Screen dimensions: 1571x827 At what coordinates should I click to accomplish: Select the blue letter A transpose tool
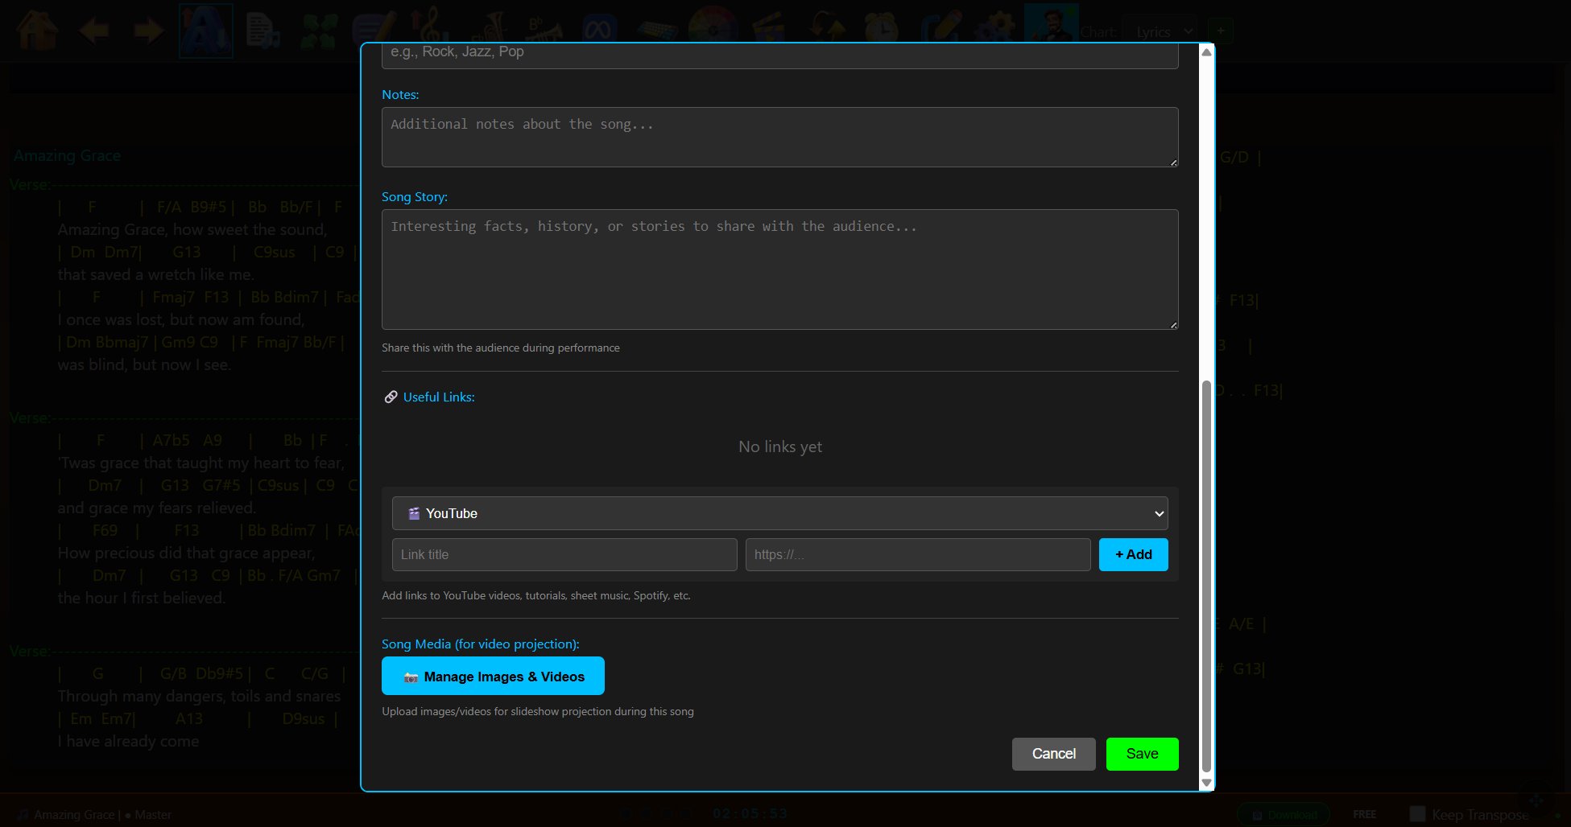pos(206,31)
